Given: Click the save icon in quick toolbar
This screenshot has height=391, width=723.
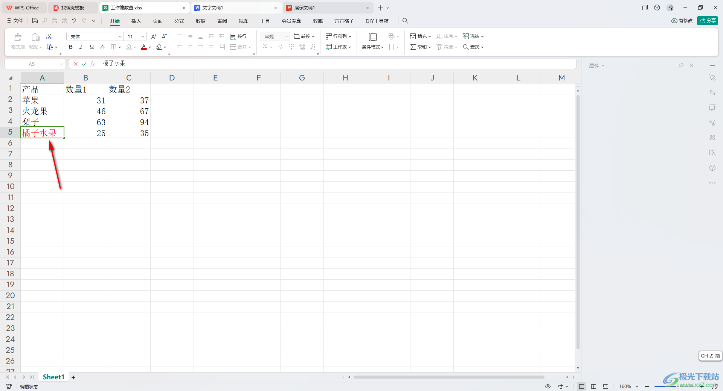Looking at the screenshot, I should pos(35,21).
